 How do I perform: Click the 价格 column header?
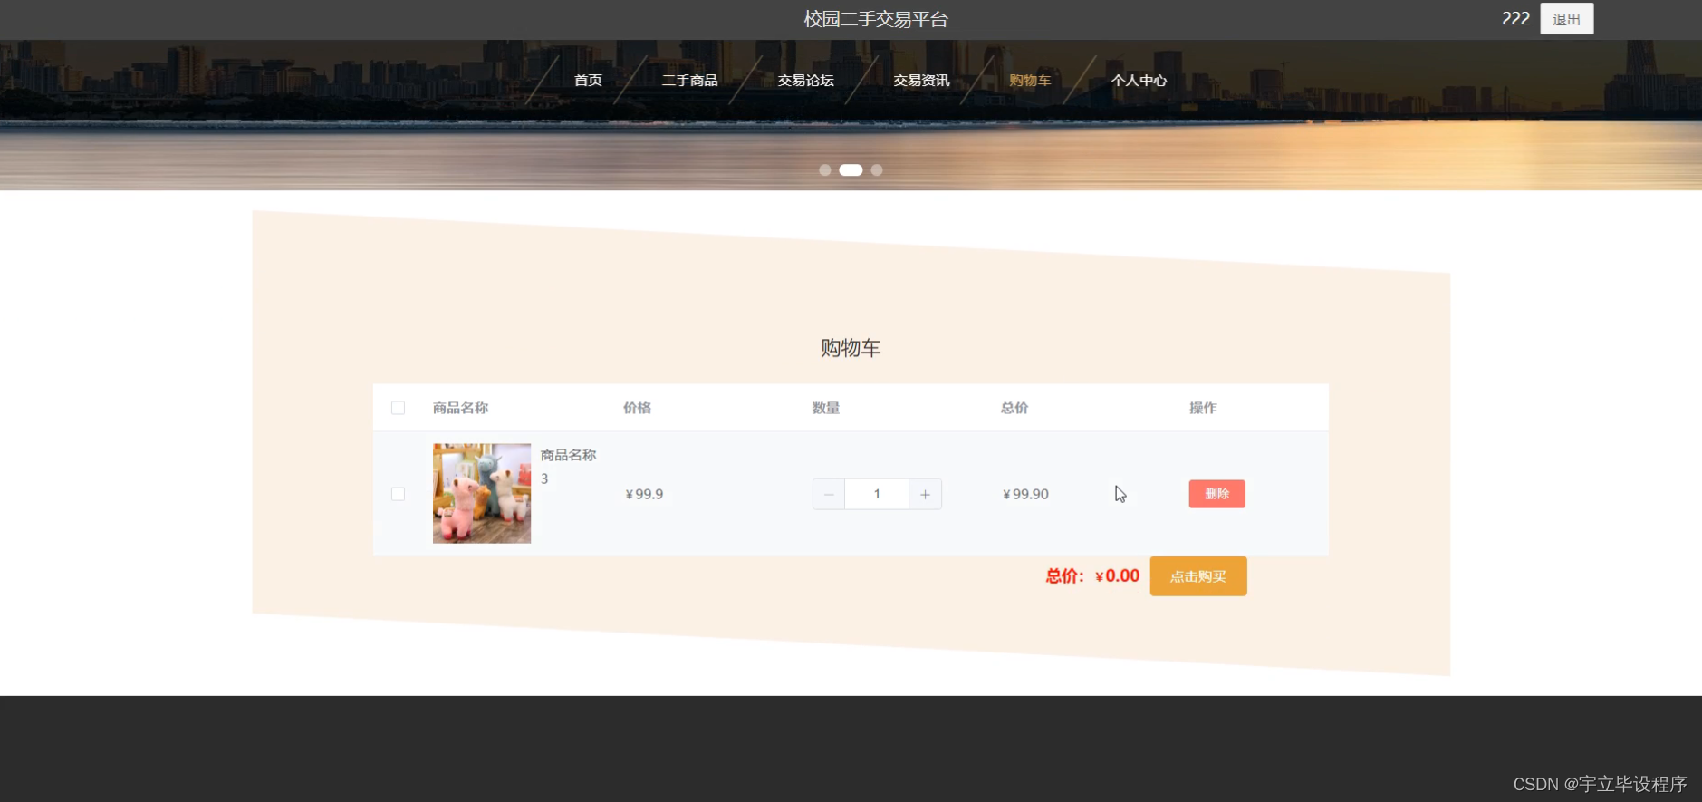pyautogui.click(x=637, y=408)
